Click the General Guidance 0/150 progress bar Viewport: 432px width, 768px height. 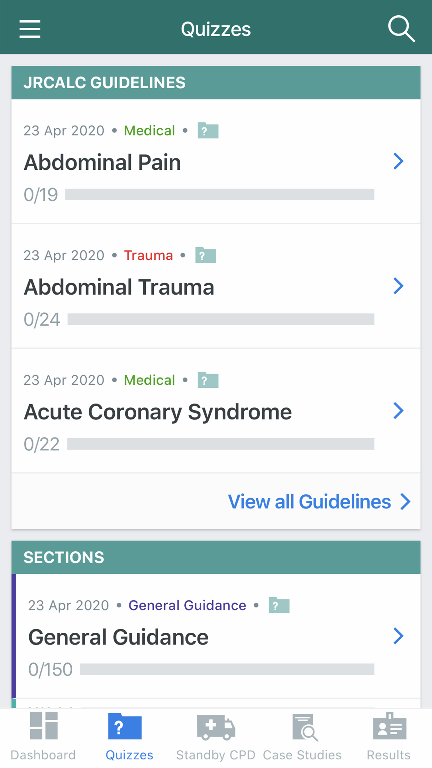227,669
